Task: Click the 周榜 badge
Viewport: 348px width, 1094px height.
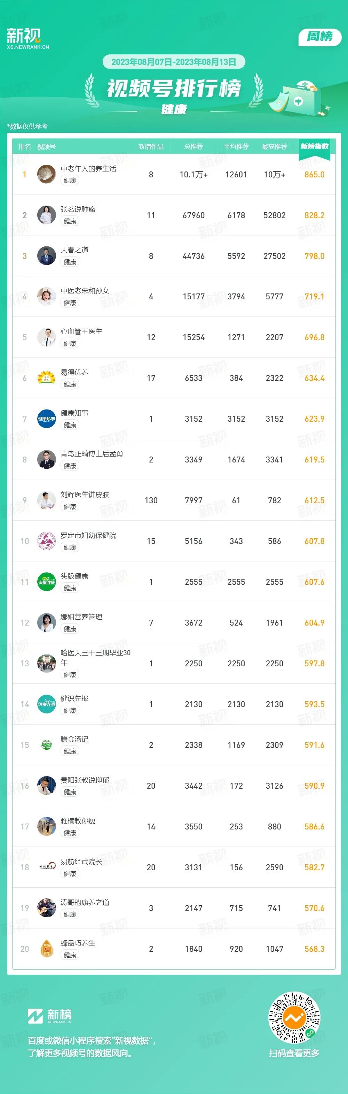Action: tap(320, 37)
